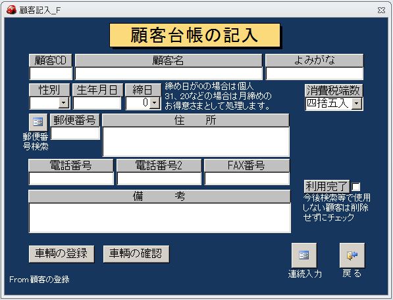Click the 連続入力 caption text
This screenshot has width=393, height=300.
click(305, 274)
